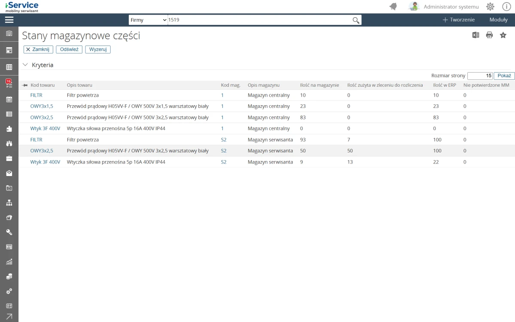Toggle the hamburger sidebar menu

tap(9, 20)
